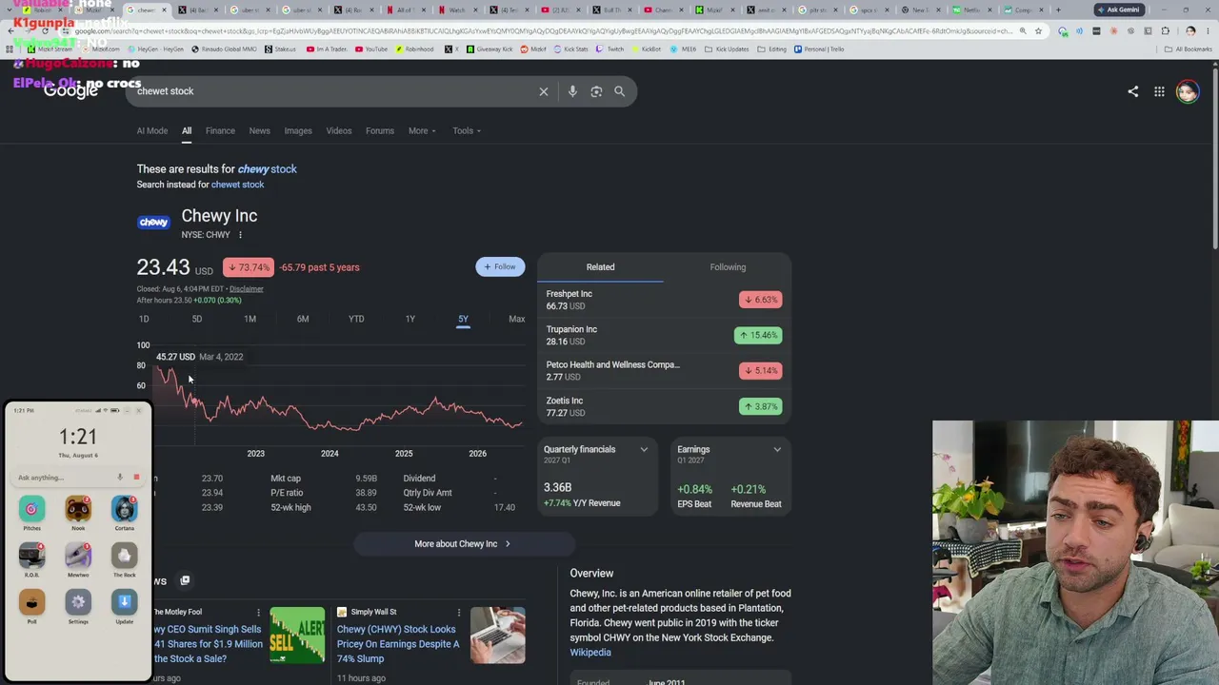Select the Images search tab
This screenshot has height=685, width=1219.
(298, 131)
